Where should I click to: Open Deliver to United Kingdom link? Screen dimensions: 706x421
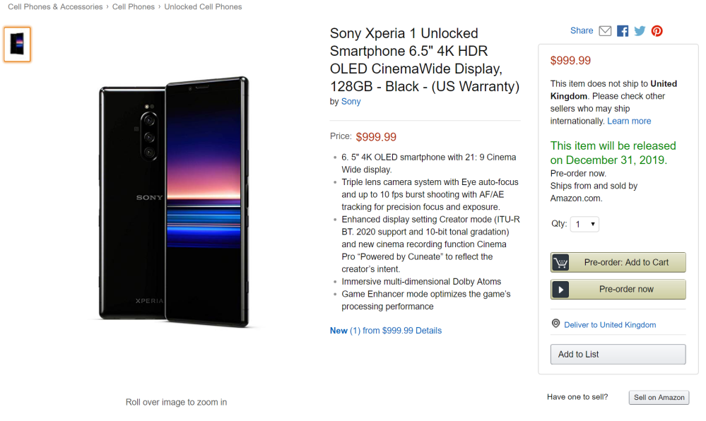pos(610,325)
